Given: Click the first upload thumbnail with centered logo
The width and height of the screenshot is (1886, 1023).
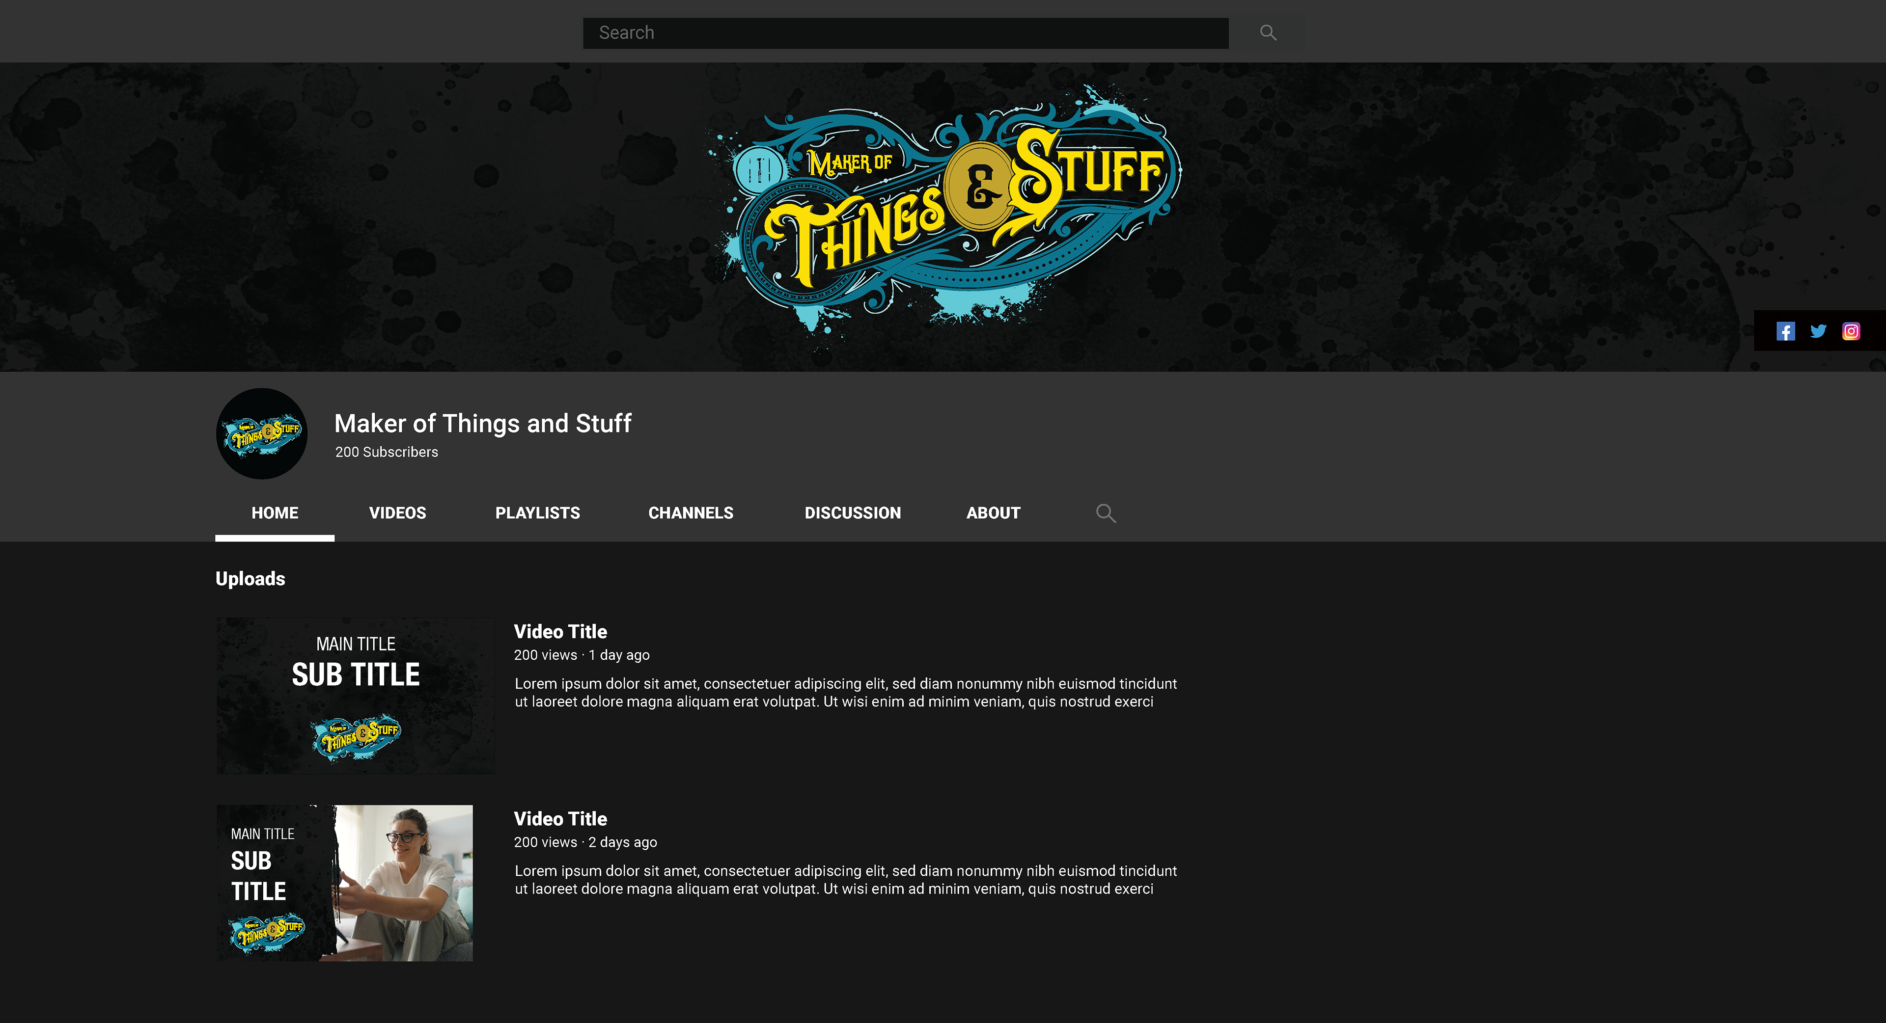Looking at the screenshot, I should pyautogui.click(x=356, y=696).
